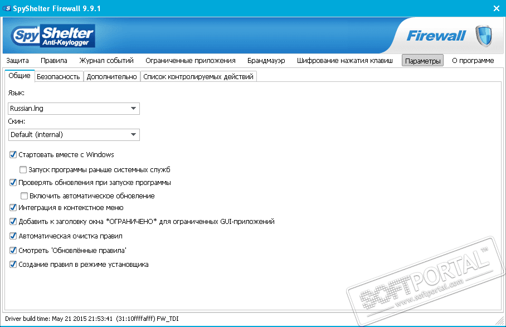Toggle Автоматическая очистка правил checkbox
This screenshot has width=506, height=327.
(13, 236)
